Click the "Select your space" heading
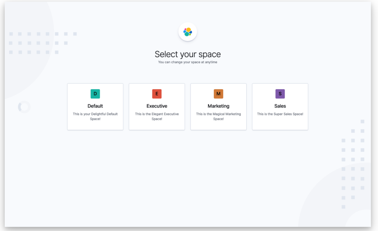The image size is (378, 231). coord(188,54)
